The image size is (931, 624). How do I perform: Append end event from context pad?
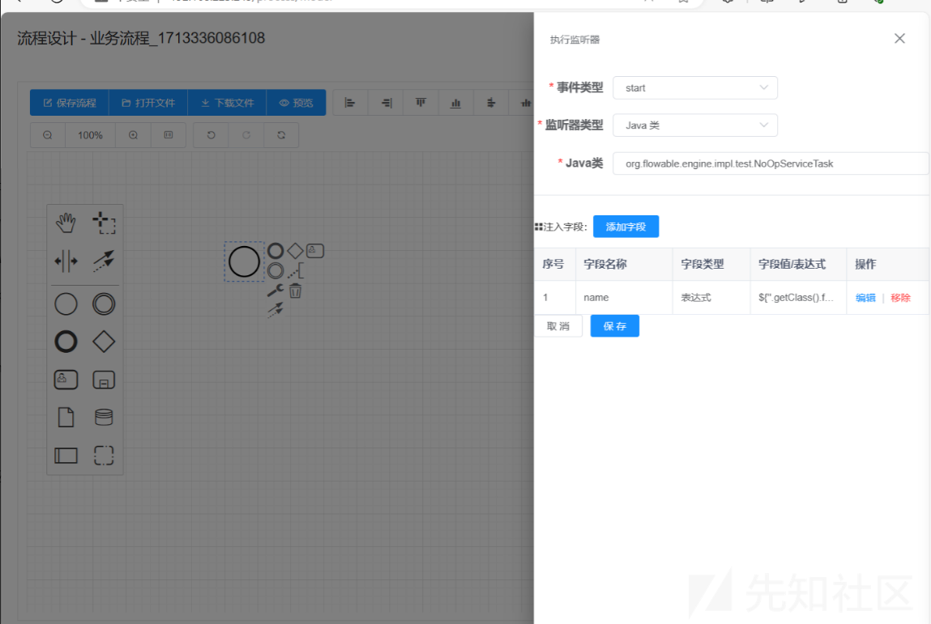tap(275, 251)
